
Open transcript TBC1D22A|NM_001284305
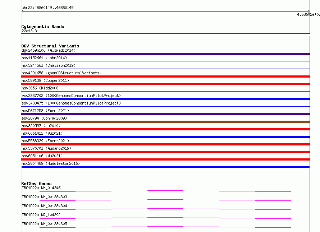44,224
